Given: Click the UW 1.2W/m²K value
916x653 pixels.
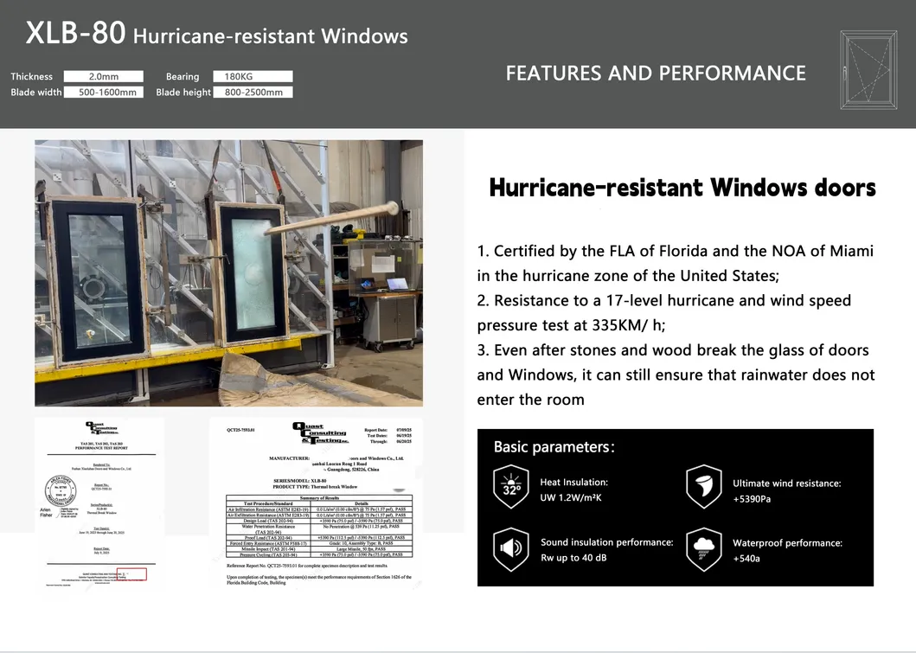Looking at the screenshot, I should 571,497.
